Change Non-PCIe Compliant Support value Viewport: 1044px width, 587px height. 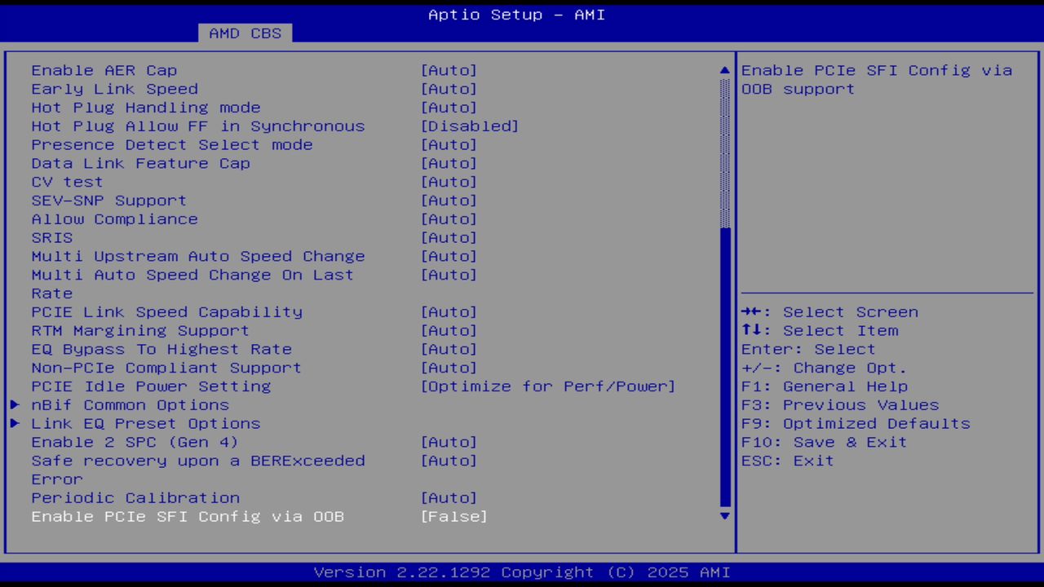click(449, 368)
